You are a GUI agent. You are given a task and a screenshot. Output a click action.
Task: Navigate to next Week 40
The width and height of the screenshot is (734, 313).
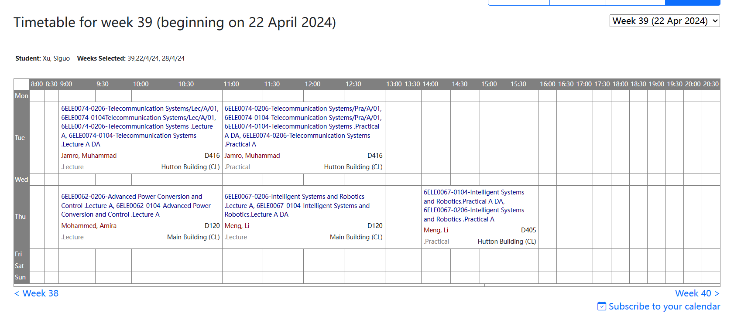[697, 293]
